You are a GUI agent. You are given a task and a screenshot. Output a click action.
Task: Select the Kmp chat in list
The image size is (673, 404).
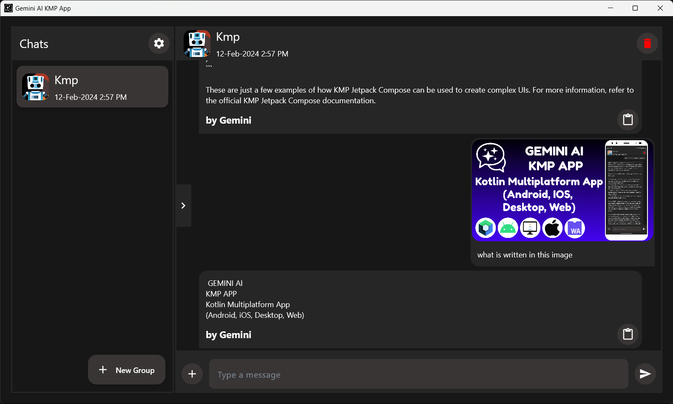click(92, 87)
